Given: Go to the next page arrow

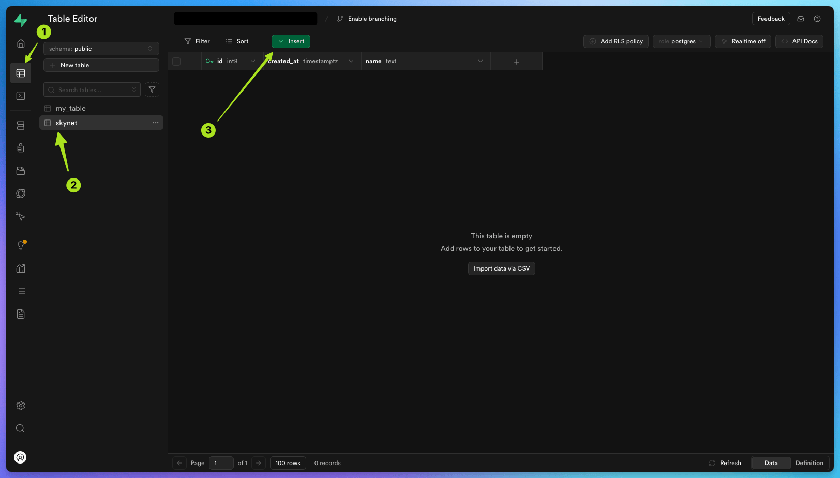Looking at the screenshot, I should click(x=259, y=463).
